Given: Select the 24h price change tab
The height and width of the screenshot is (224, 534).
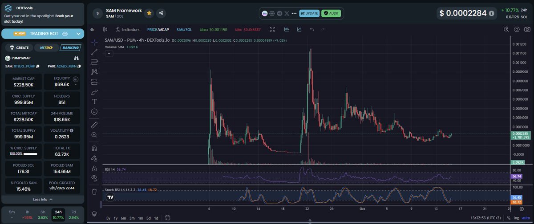Looking at the screenshot, I should (58, 215).
